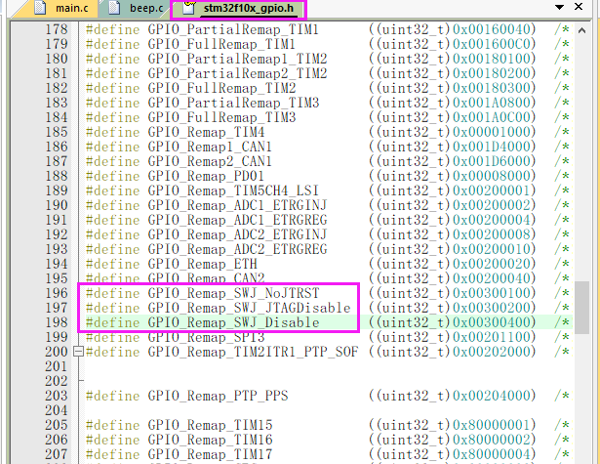600x464 pixels.
Task: Open the editor tab list dropdown arrow
Action: click(559, 7)
